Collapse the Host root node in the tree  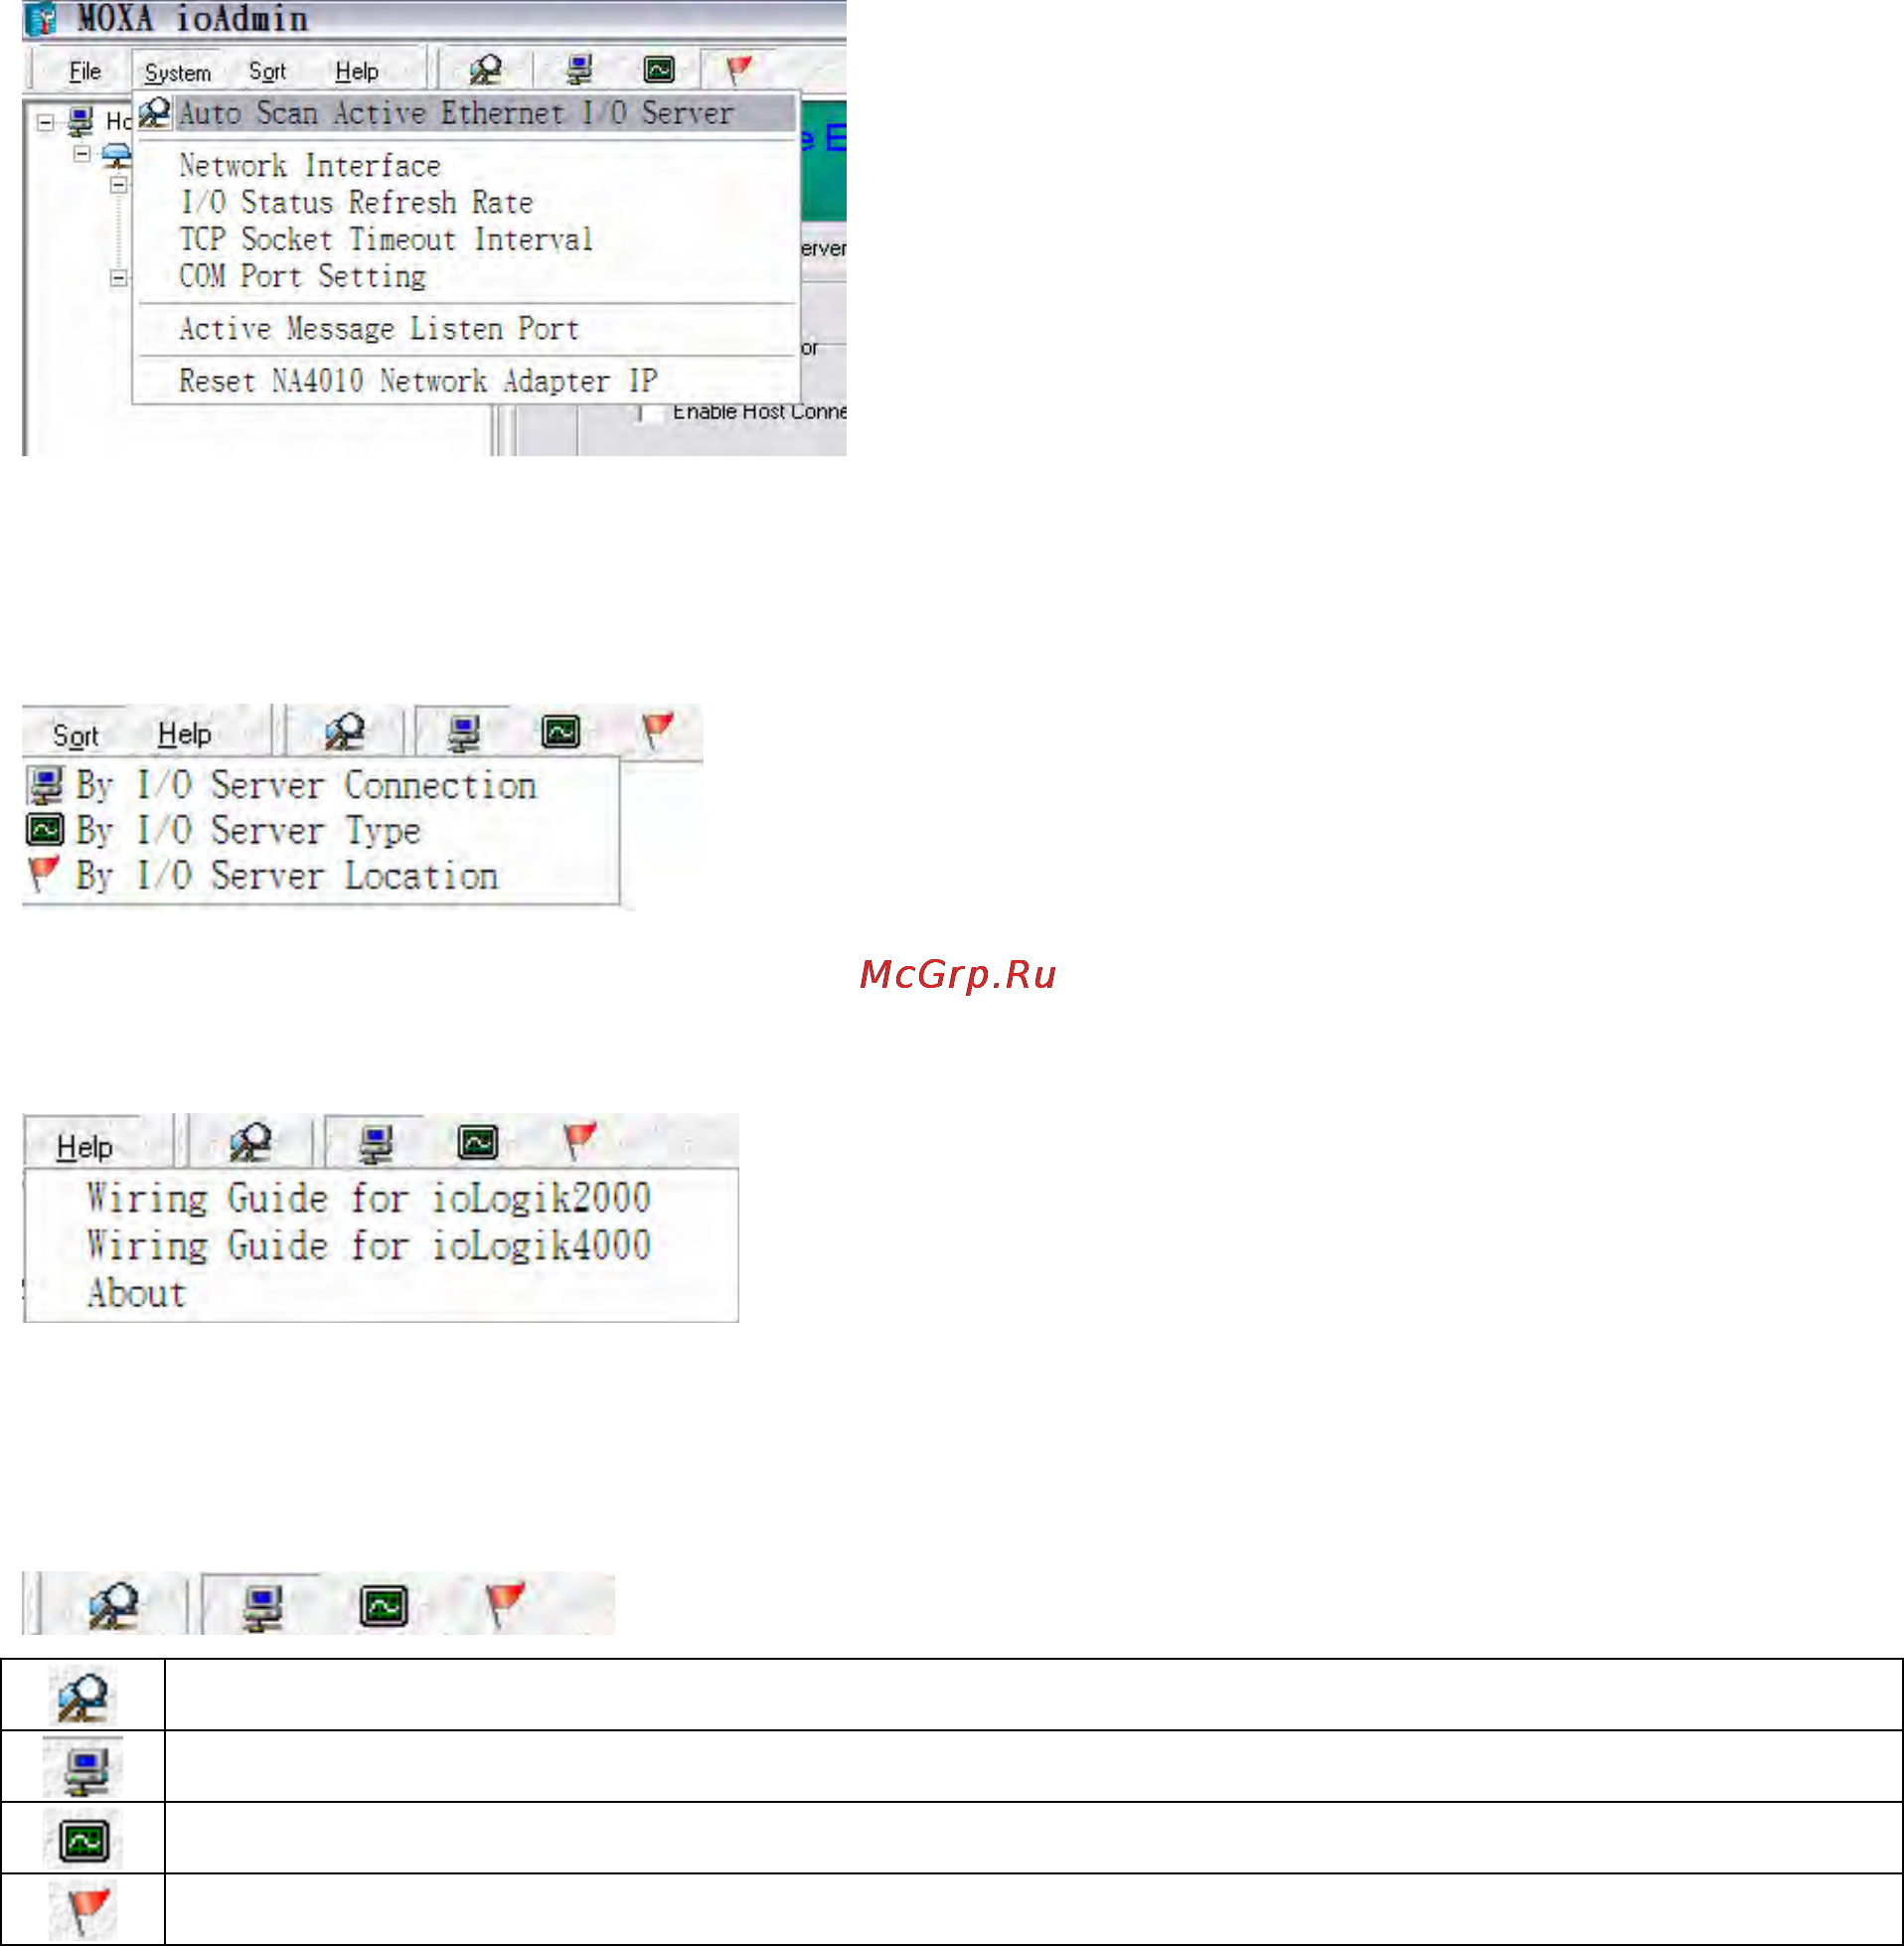point(45,122)
